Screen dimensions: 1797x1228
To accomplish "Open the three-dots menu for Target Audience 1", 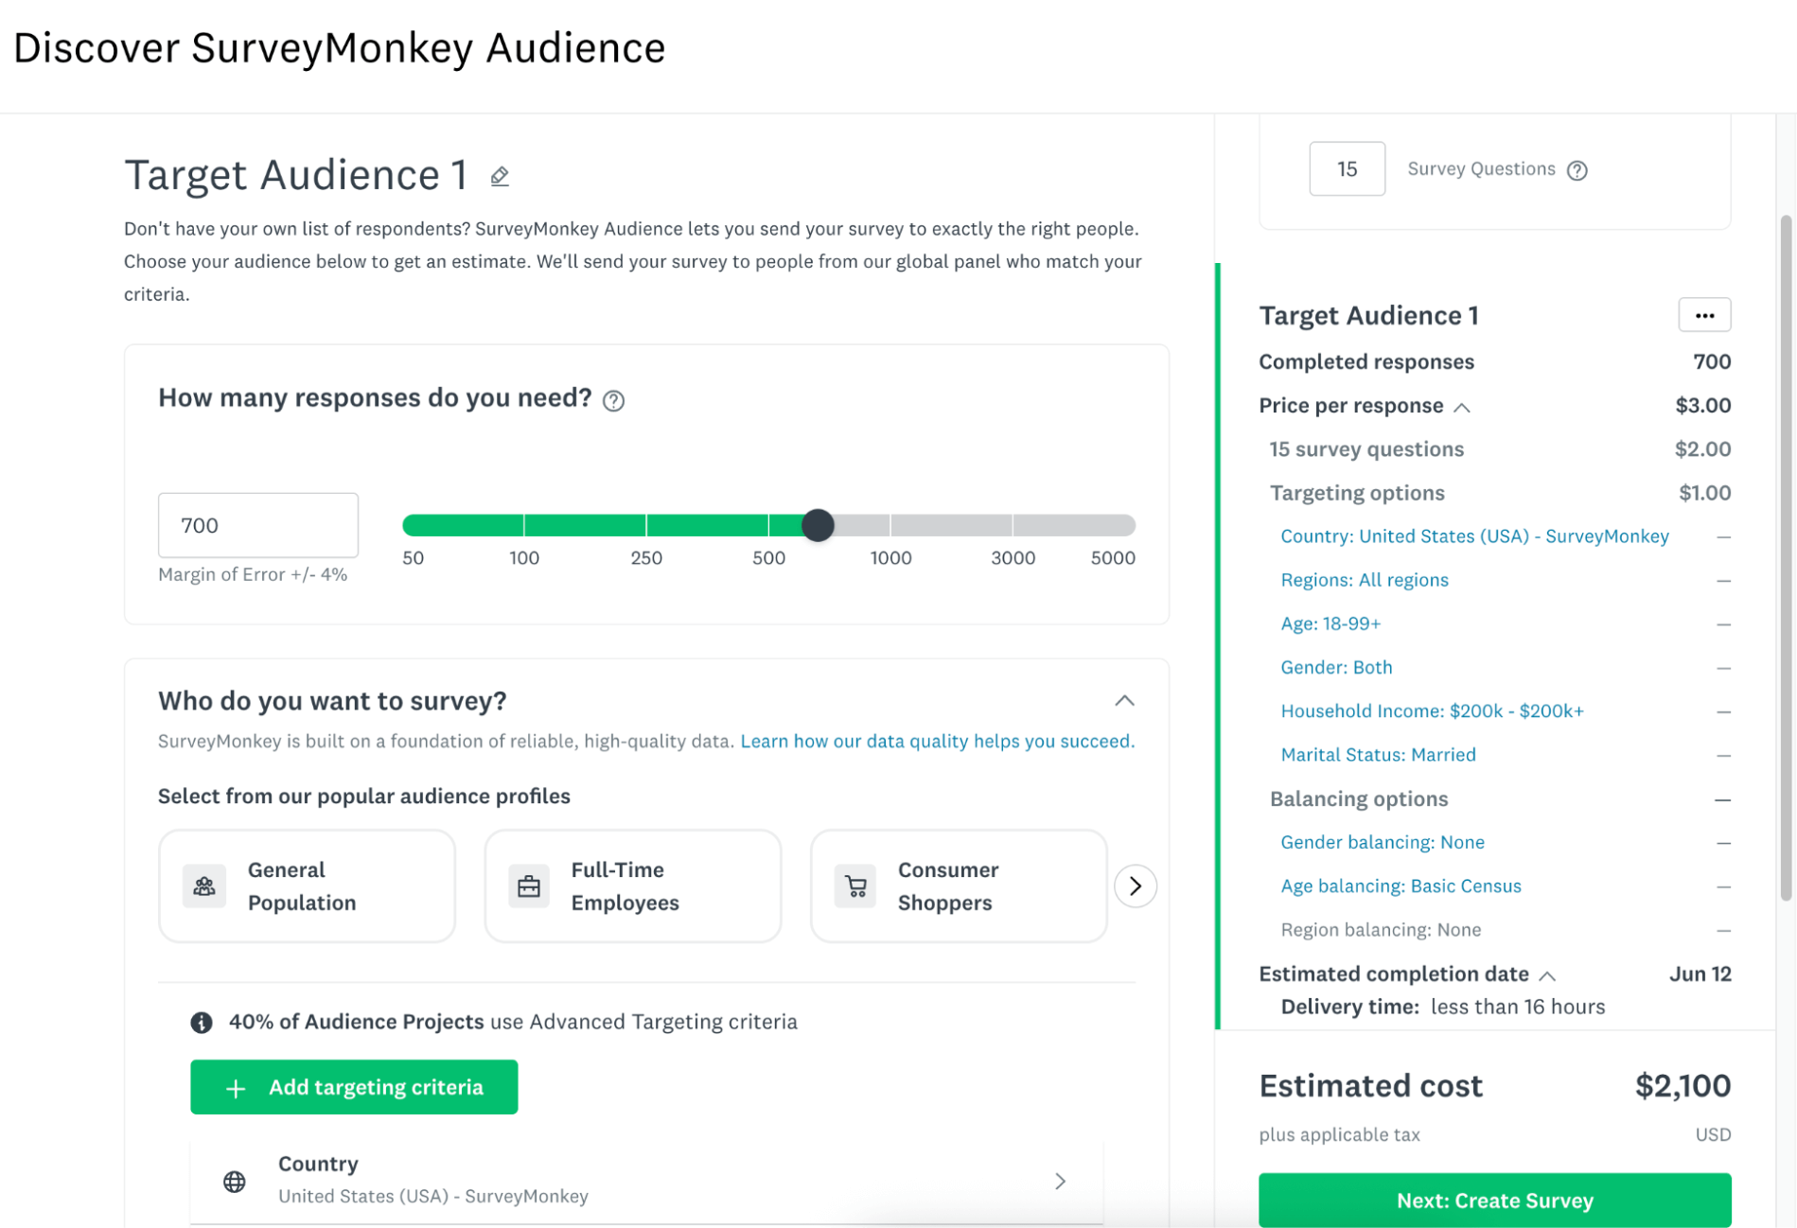I will (1704, 315).
